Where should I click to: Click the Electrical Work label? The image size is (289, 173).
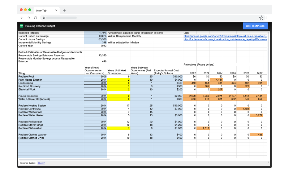(x=27, y=89)
